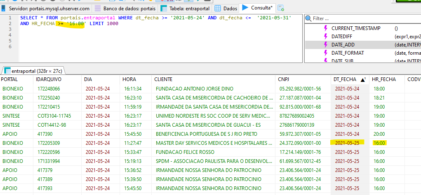Sort results by CNPJ column header

(303, 79)
